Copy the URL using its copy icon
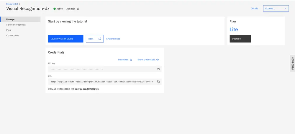Screen dimensions: 295x134 (158, 82)
